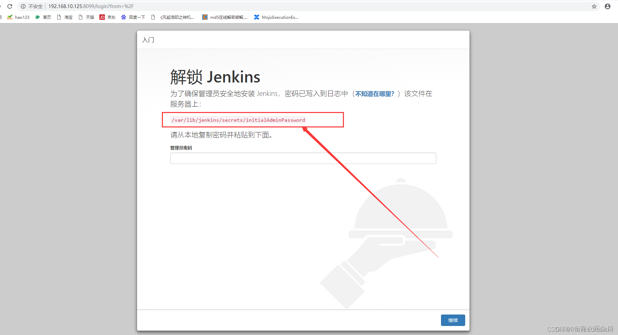Open the 天猫 bookmark
This screenshot has width=618, height=335.
86,17
